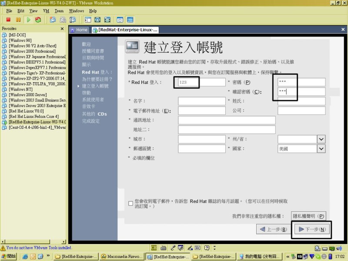This screenshot has height=261, width=348.
Task: Power on the VM with the green play icon
Action: [x=28, y=20]
